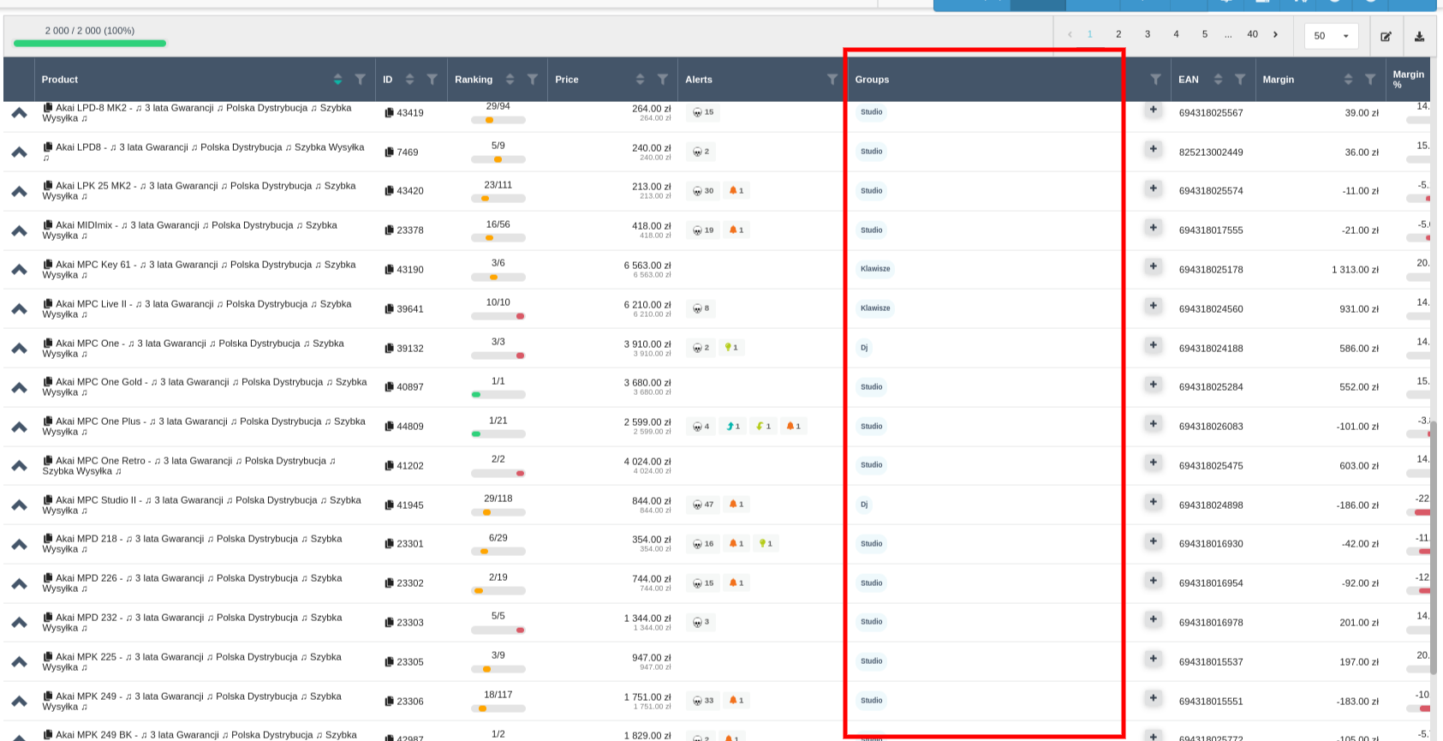Open the Product column filter
The width and height of the screenshot is (1443, 741).
(361, 80)
